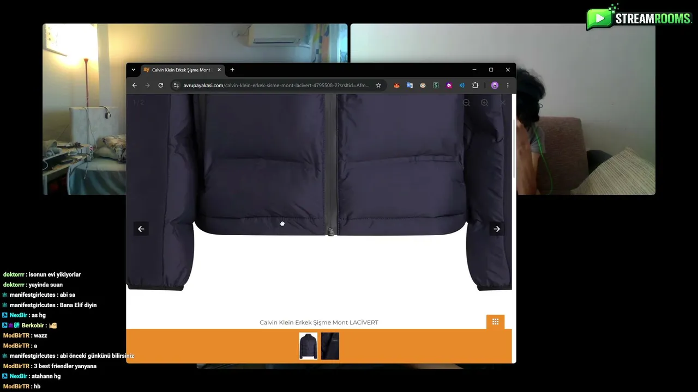
Task: Close the Chrome window
Action: point(508,70)
